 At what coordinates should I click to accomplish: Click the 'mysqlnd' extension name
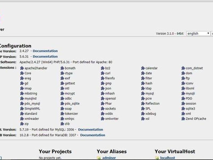[x=30, y=98]
